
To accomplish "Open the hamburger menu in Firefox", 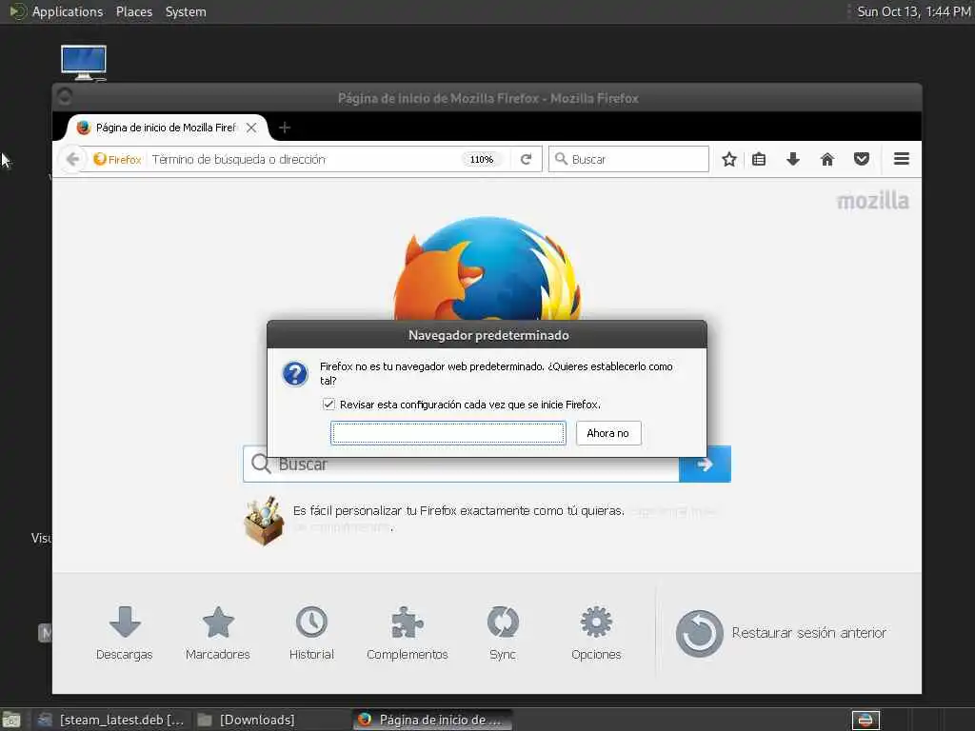I will pyautogui.click(x=902, y=159).
